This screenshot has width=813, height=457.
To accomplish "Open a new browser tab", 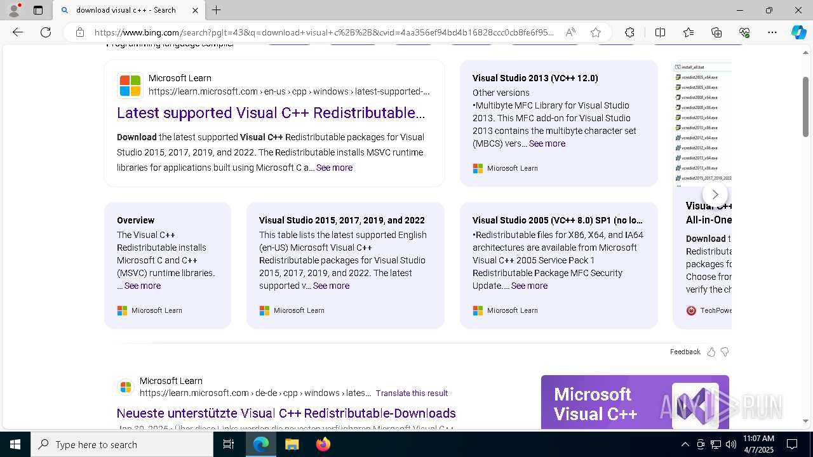I will pyautogui.click(x=217, y=10).
